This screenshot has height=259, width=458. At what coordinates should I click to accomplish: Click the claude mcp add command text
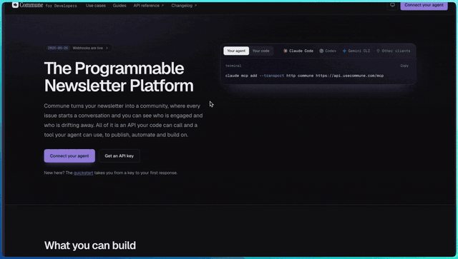[304, 76]
